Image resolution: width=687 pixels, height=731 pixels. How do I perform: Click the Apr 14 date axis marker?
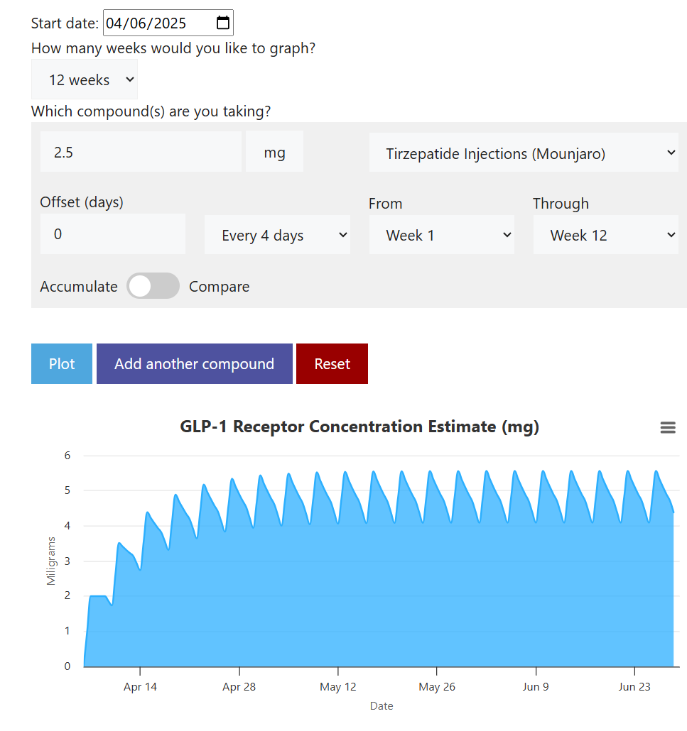tap(140, 686)
